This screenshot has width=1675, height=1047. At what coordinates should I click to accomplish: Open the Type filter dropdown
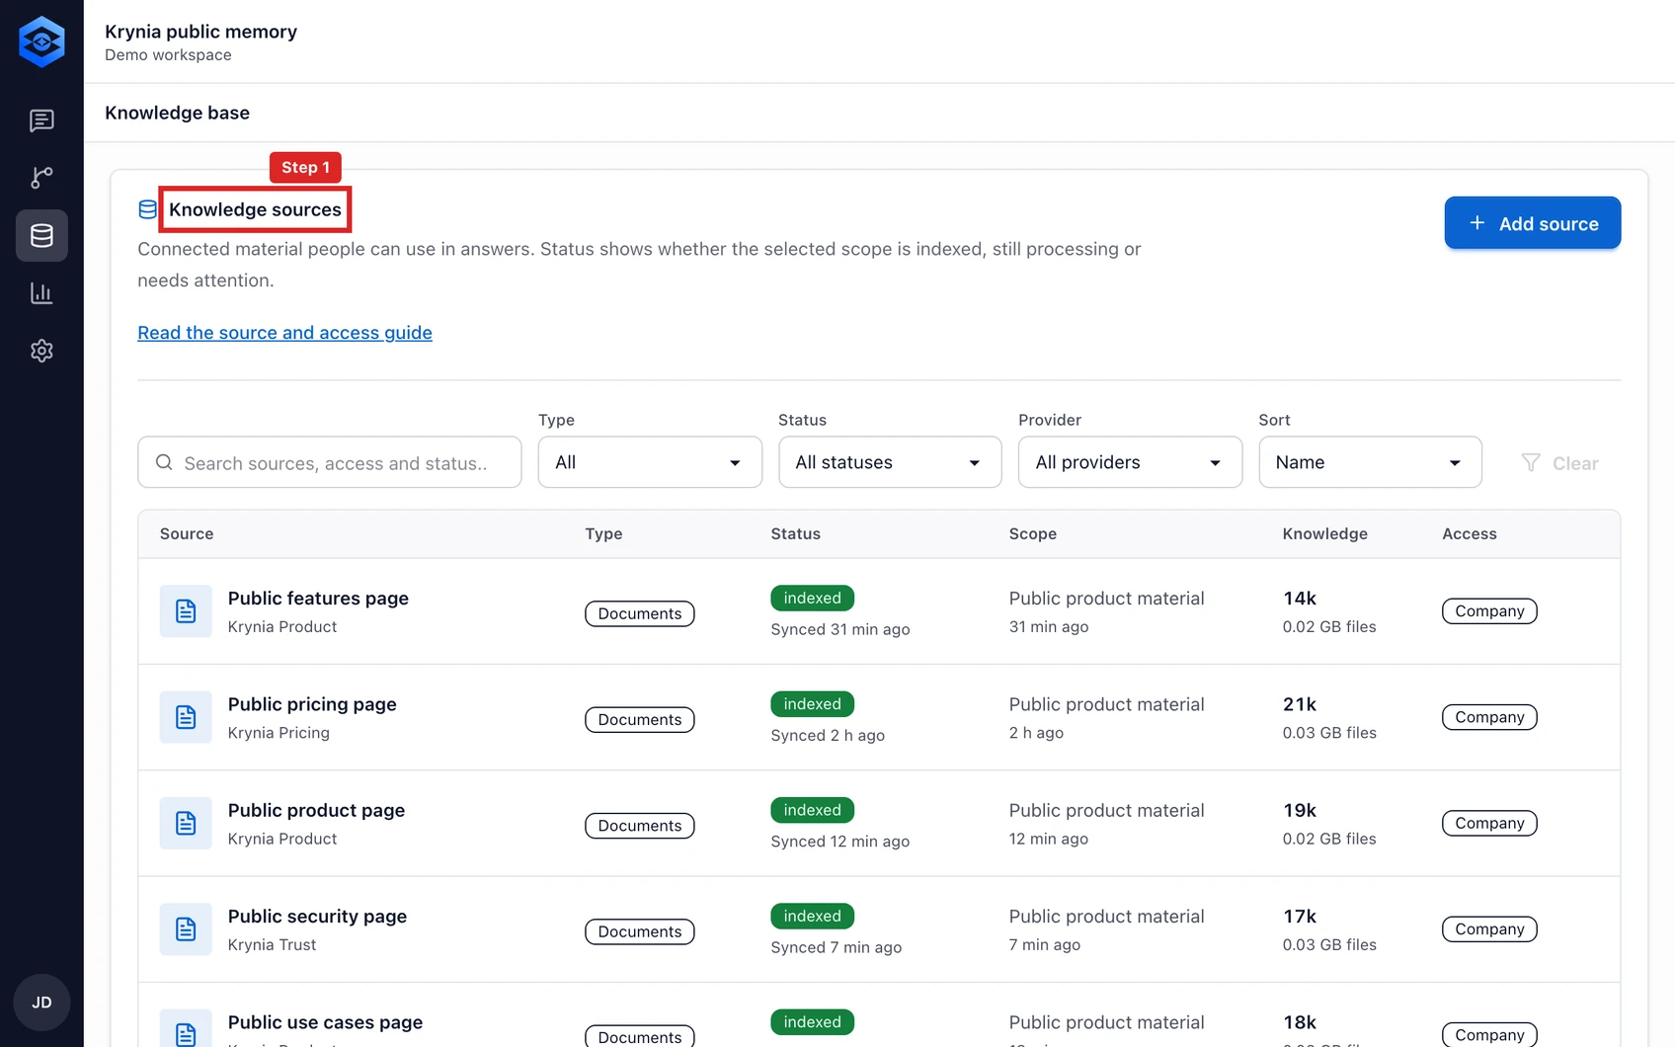[650, 462]
